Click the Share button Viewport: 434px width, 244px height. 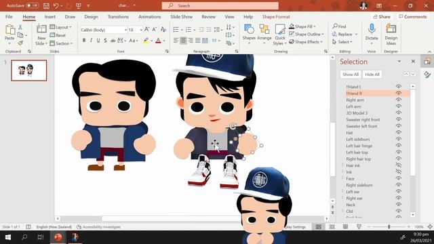click(382, 16)
